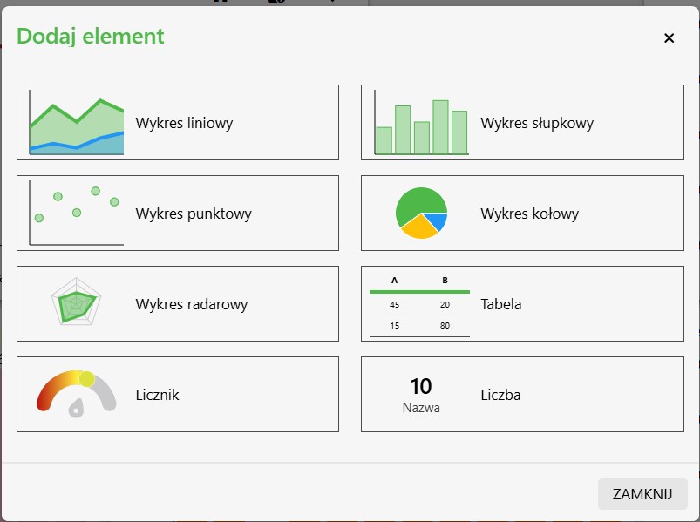Screen dimensions: 700x522
Task: Click the table preview thumbnail
Action: pos(419,305)
